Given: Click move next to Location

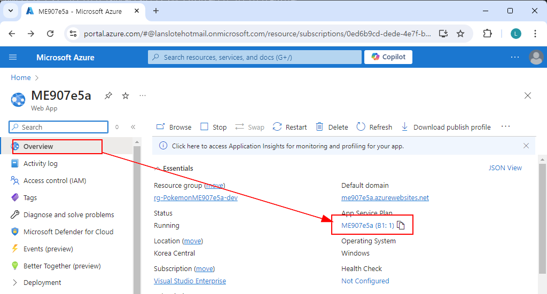Looking at the screenshot, I should (x=192, y=241).
